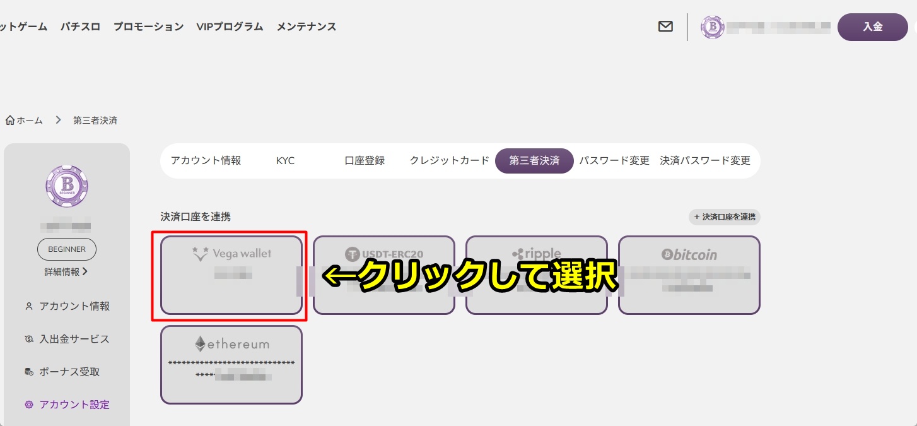
Task: Open the メンテナンス menu
Action: tap(307, 27)
